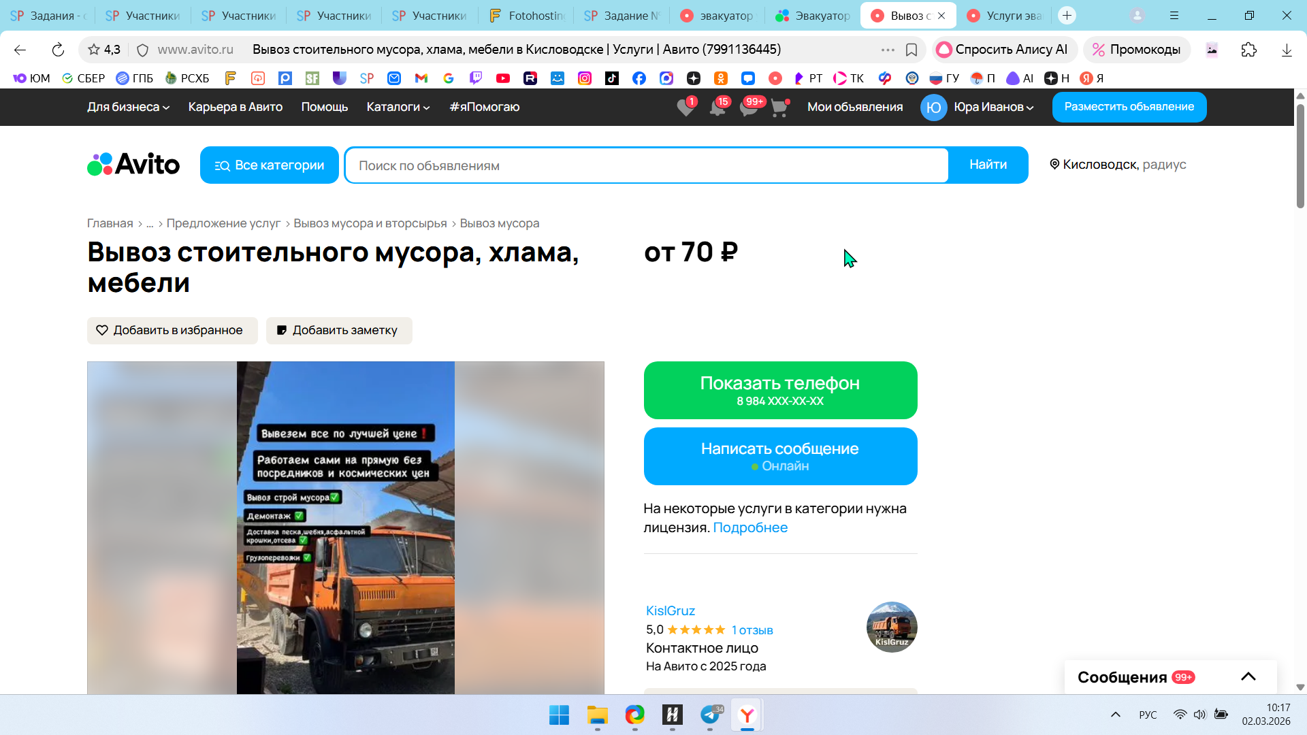Click the Показать телефон button

click(x=780, y=390)
